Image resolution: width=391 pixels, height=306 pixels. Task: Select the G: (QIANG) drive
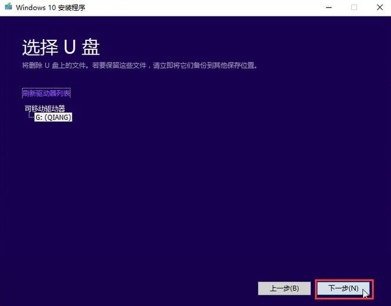[x=53, y=117]
